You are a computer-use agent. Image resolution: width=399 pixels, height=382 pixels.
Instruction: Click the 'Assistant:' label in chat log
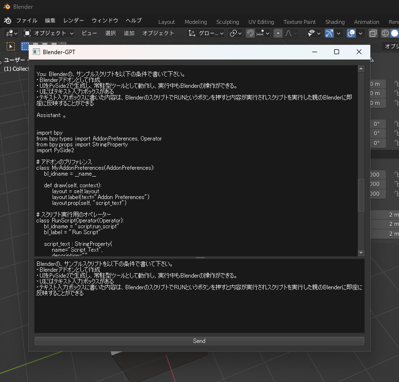[x=49, y=115]
